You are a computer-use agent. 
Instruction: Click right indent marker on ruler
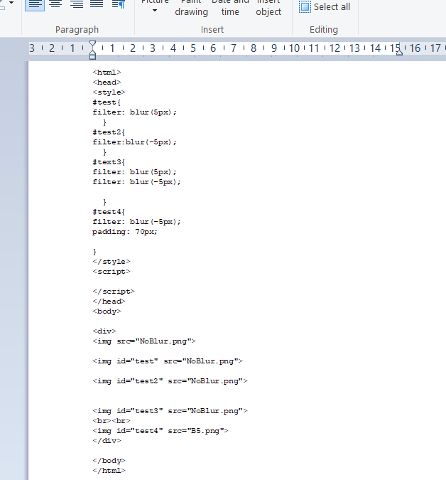pyautogui.click(x=399, y=53)
